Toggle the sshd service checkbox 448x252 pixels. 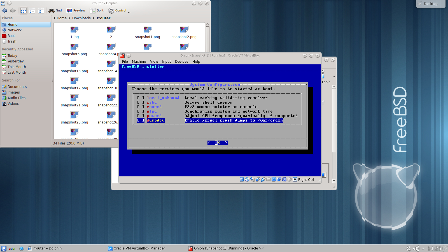[141, 102]
